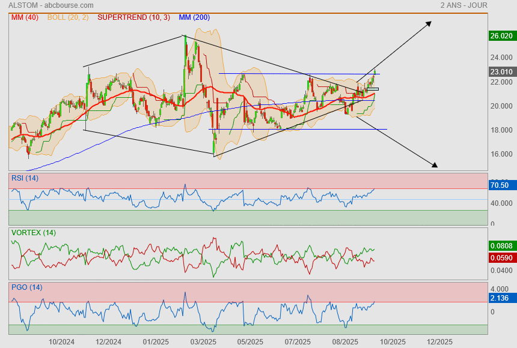Click the RSI (14) indicator label
The image size is (517, 348).
pyautogui.click(x=25, y=178)
